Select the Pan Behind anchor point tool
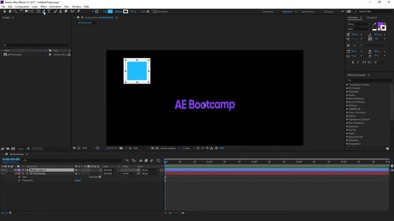Image resolution: width=394 pixels, height=221 pixels. (x=32, y=12)
